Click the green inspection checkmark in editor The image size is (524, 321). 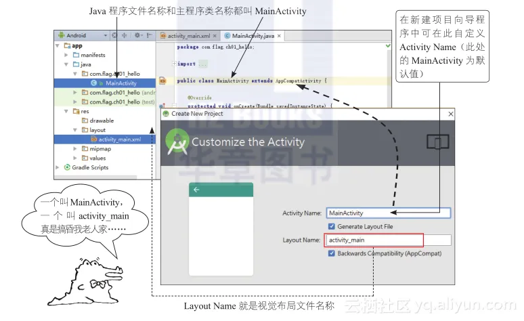click(388, 45)
